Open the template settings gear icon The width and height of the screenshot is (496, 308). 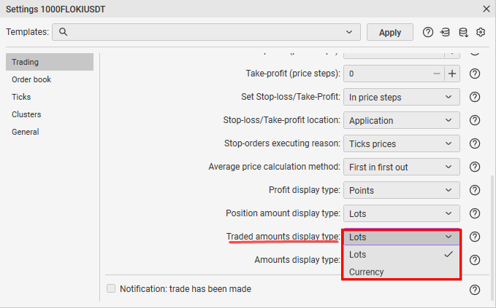(481, 32)
